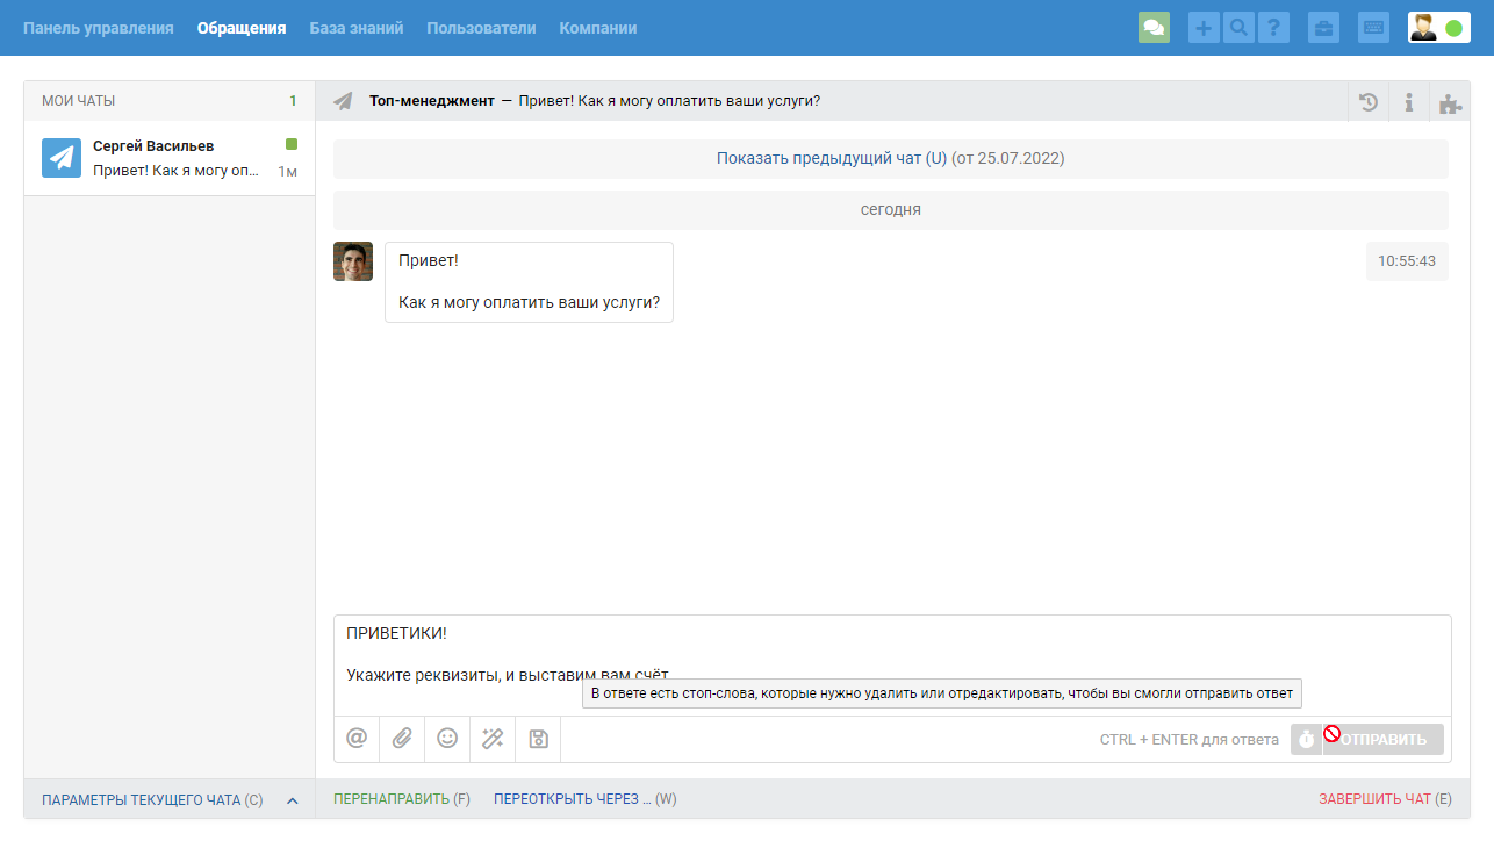Click the briefcase icon in header
Screen dimensions: 1494x841
coord(1323,28)
